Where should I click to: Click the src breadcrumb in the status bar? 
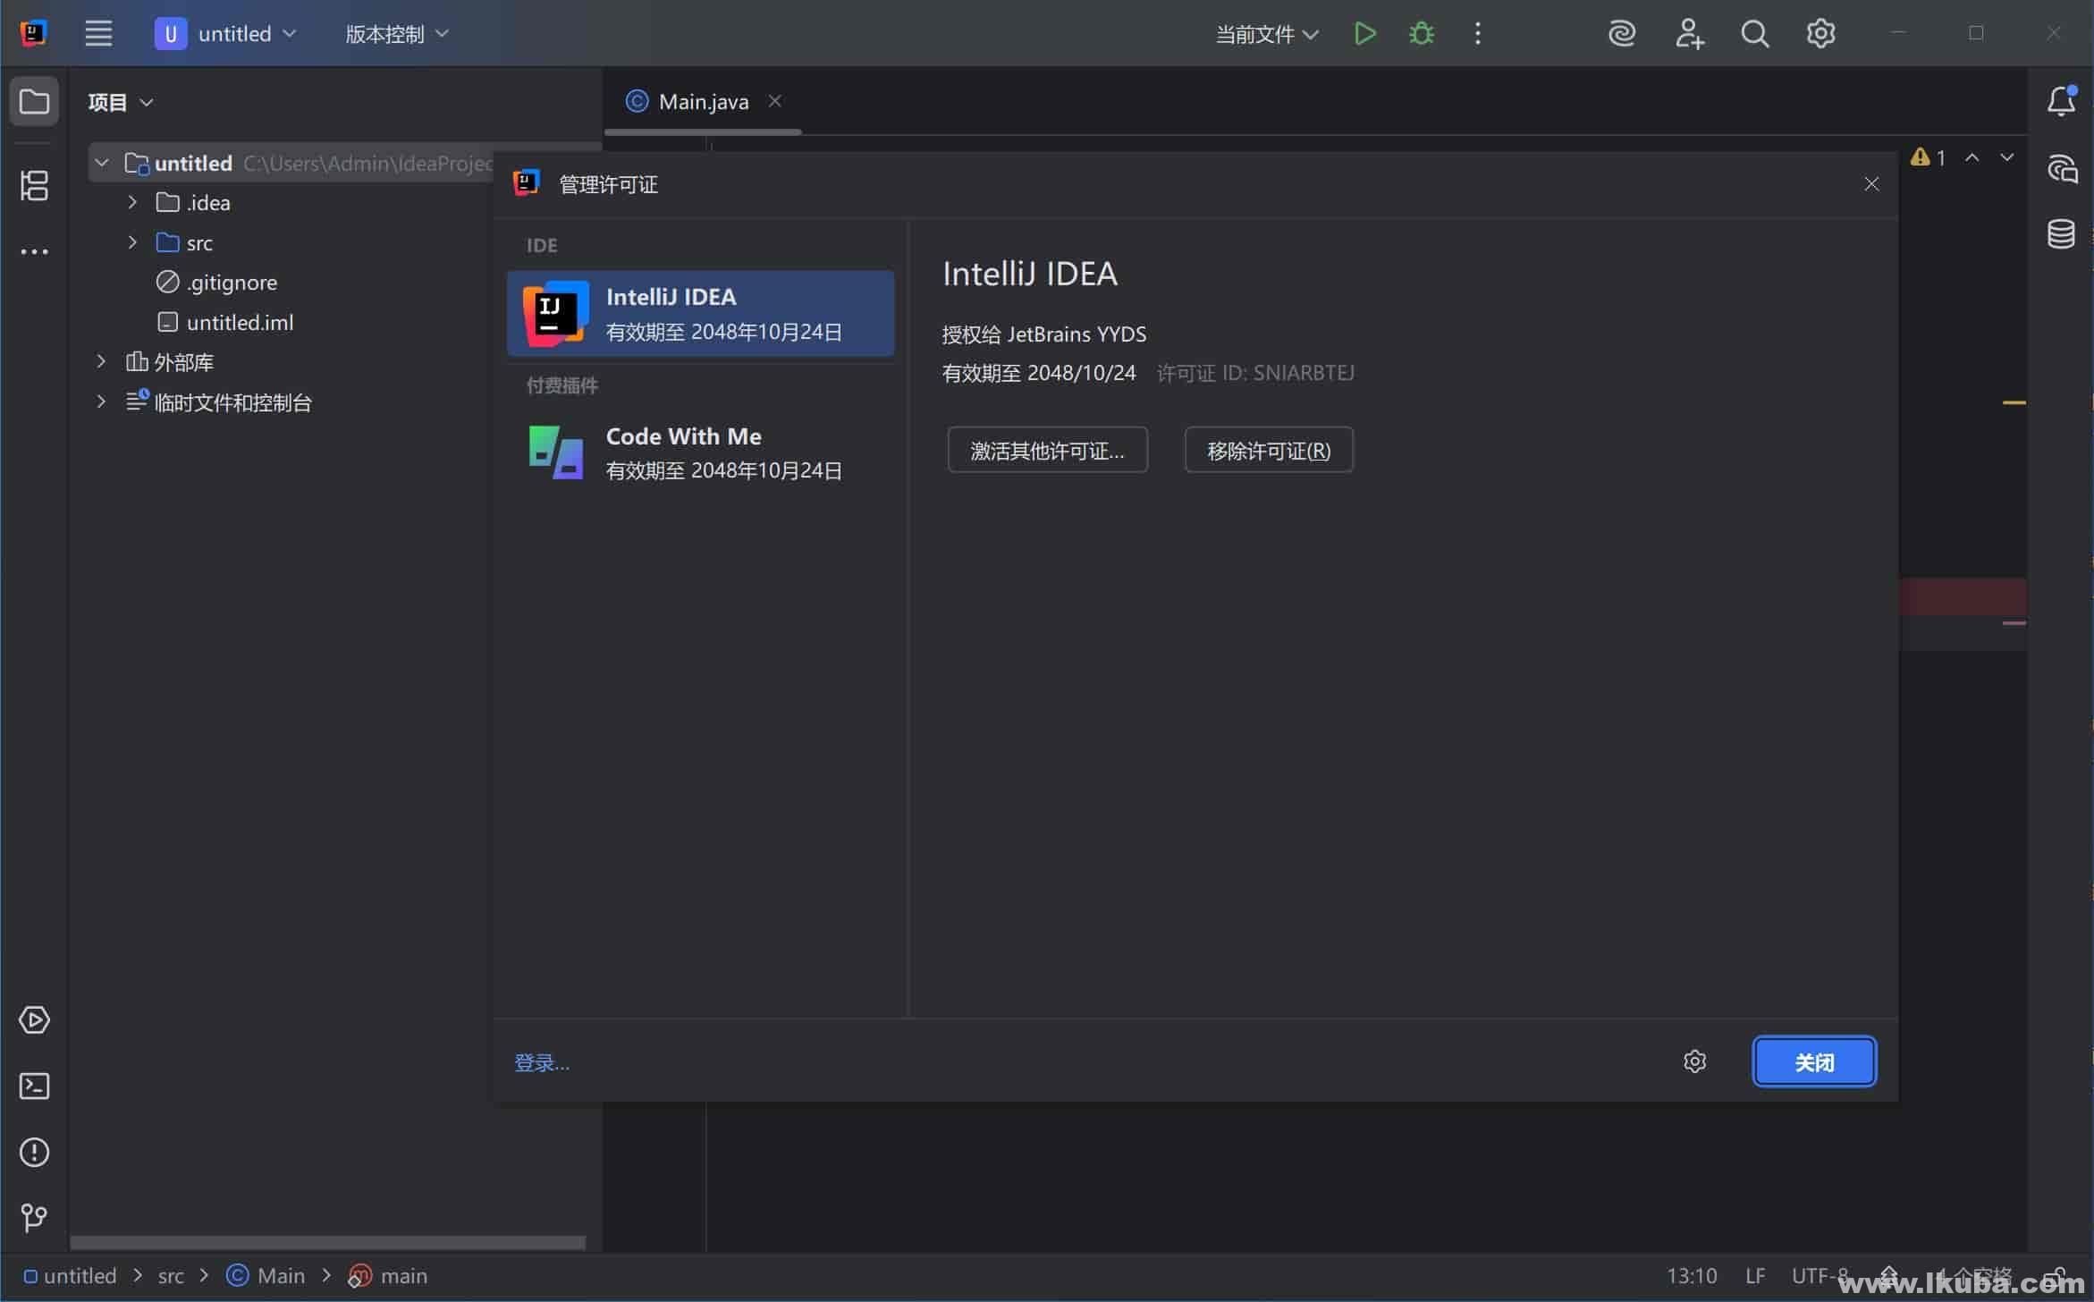click(171, 1275)
